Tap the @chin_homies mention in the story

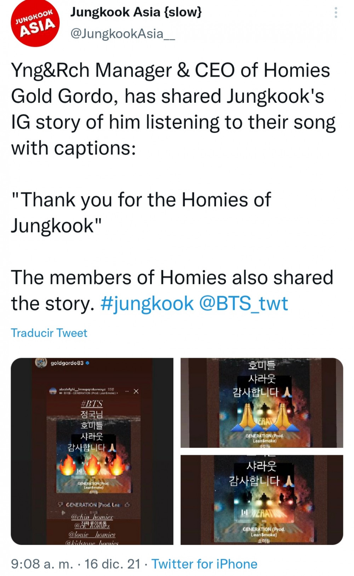pos(92,517)
